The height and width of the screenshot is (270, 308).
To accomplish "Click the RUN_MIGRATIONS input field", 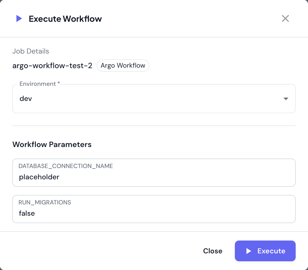I will click(x=154, y=209).
